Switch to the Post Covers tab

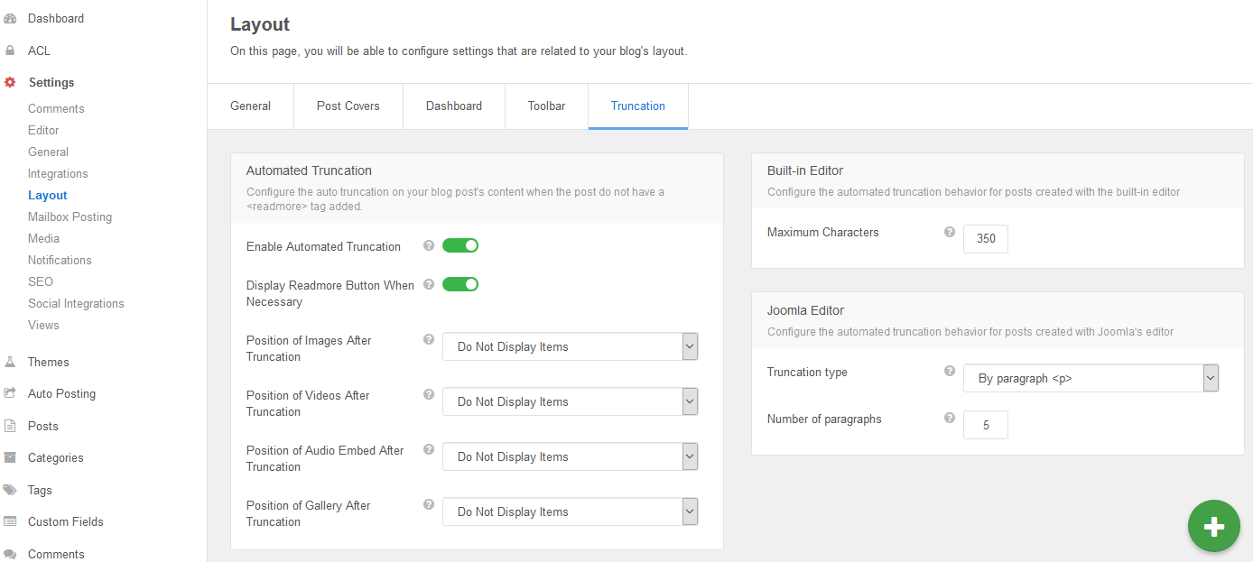point(348,106)
